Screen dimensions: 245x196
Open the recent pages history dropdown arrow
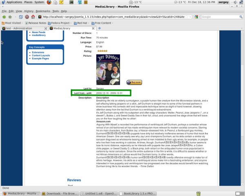(16, 17)
